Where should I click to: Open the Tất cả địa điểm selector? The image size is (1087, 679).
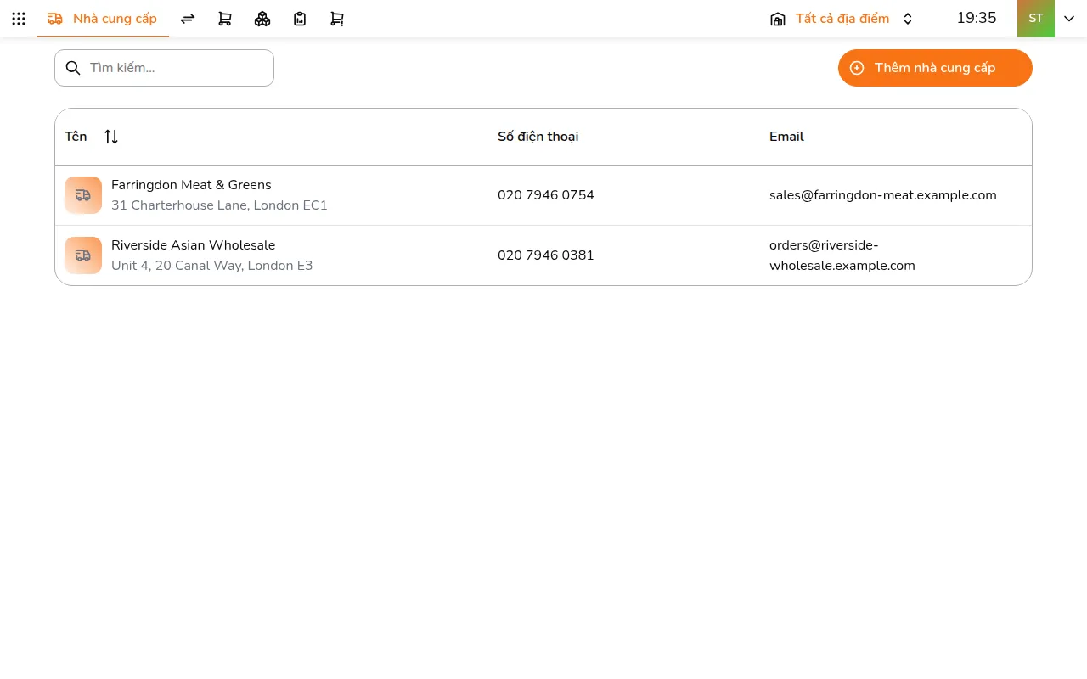tap(842, 19)
